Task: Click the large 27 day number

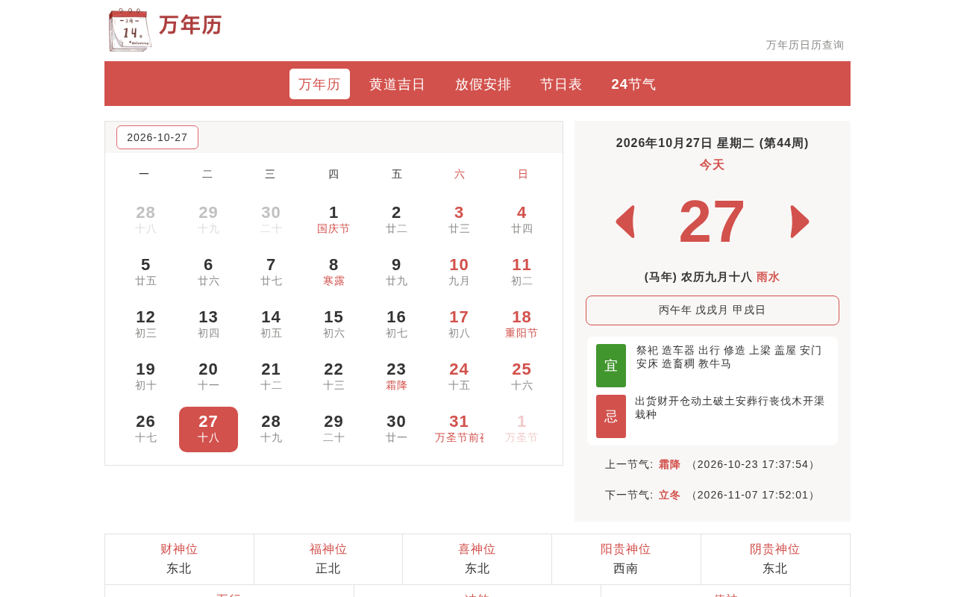Action: tap(712, 221)
